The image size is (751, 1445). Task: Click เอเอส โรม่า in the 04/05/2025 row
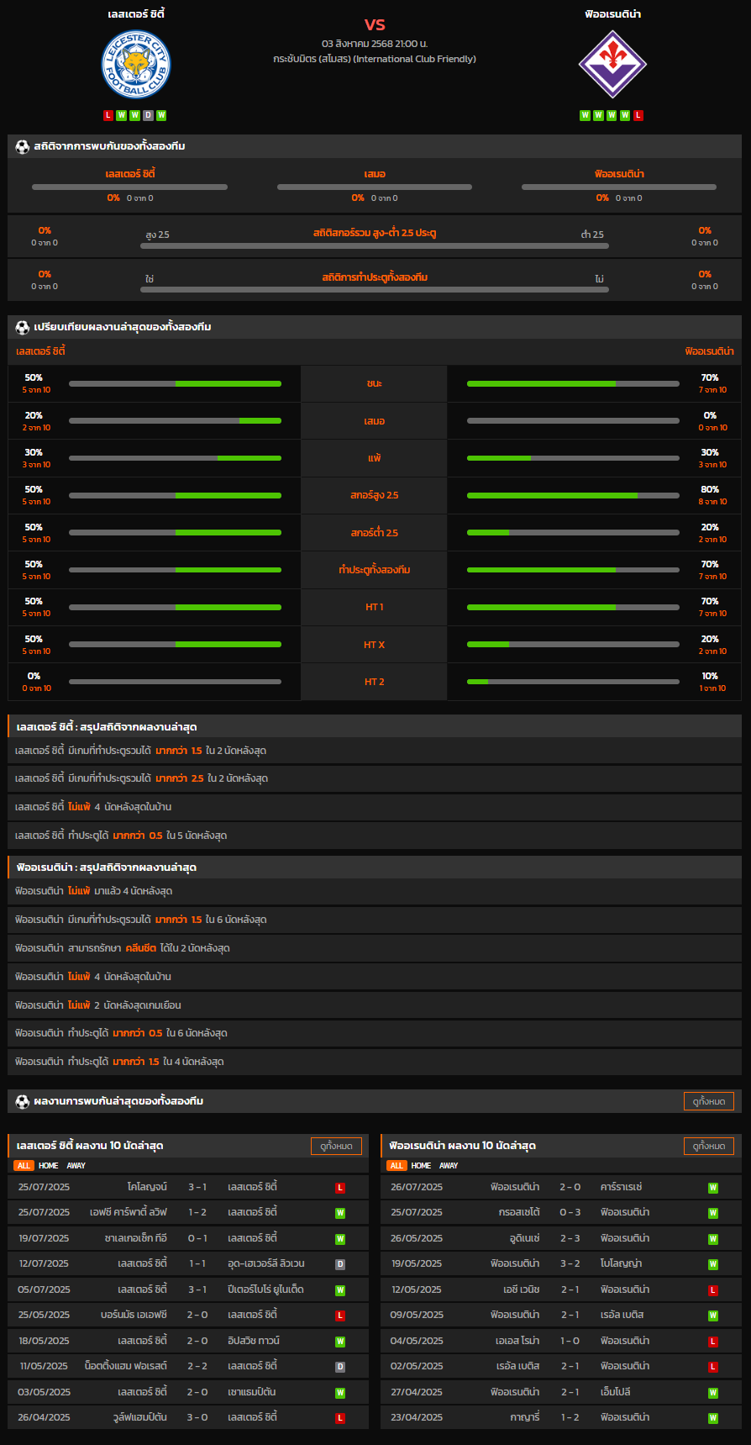517,1342
